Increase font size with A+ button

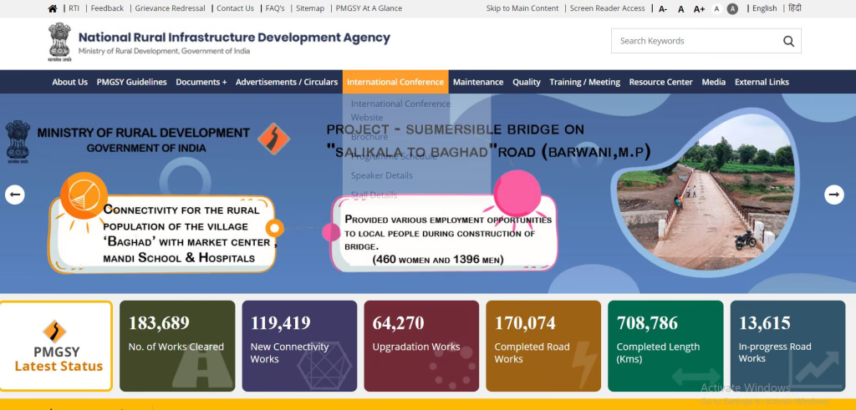[x=699, y=8]
